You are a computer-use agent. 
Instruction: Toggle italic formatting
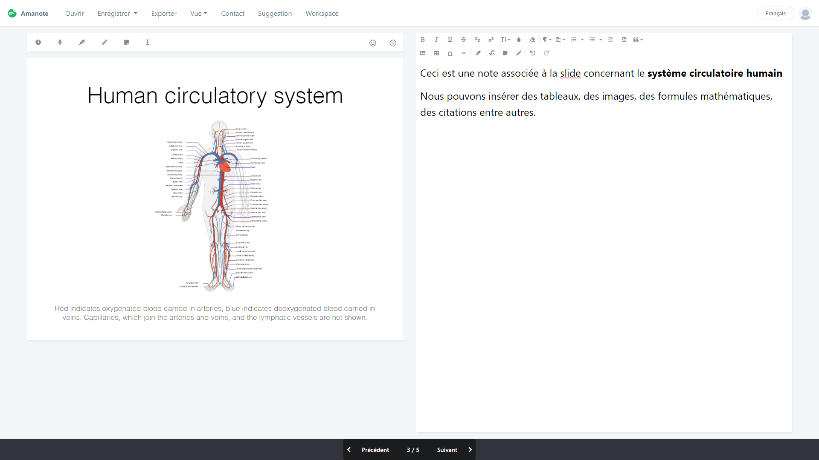(x=436, y=40)
